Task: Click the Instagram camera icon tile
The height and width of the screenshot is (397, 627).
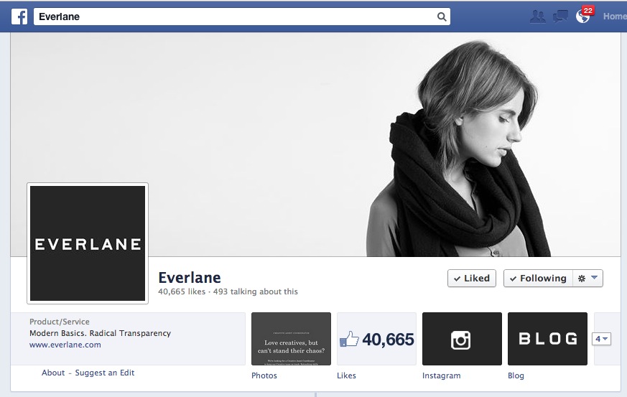Action: [x=462, y=339]
